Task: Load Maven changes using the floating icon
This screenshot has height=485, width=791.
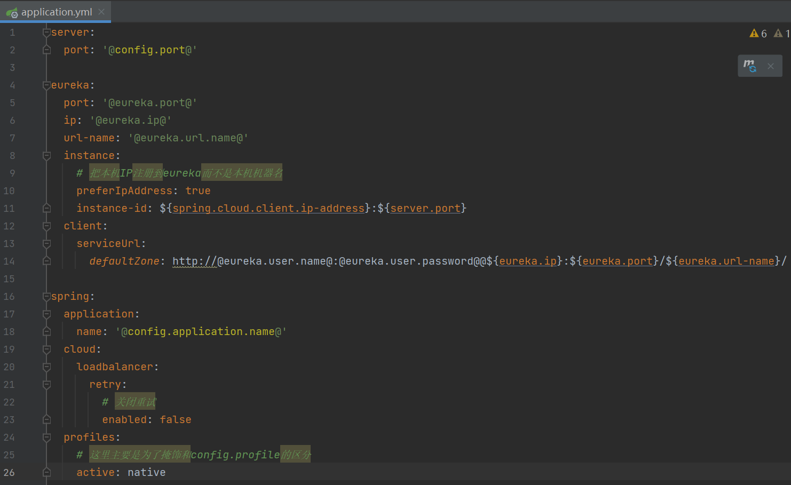Action: [750, 66]
